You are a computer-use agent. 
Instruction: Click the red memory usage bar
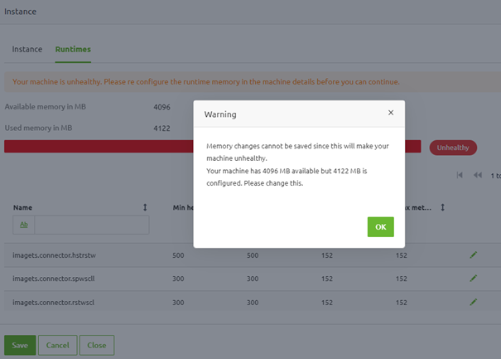[99, 147]
